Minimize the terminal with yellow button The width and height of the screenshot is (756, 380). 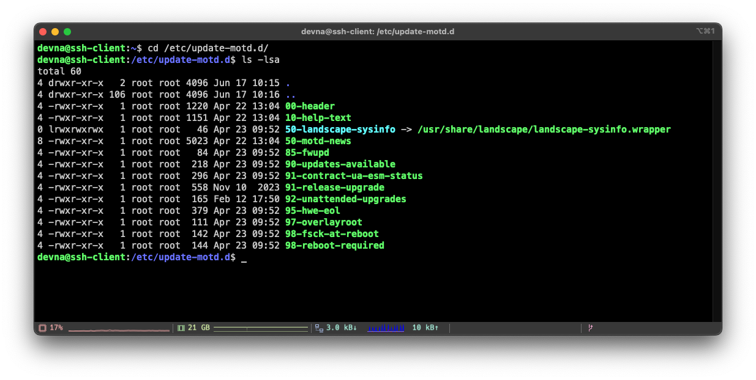tap(55, 32)
